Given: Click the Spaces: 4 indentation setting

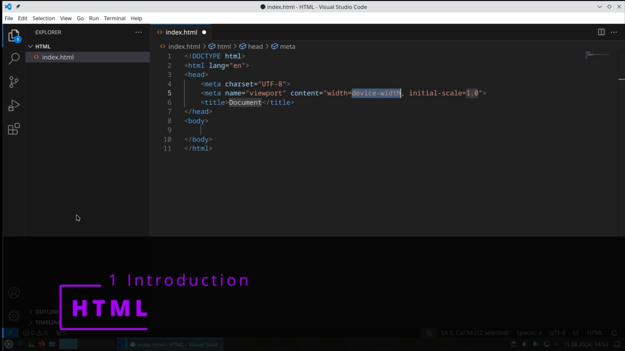Looking at the screenshot, I should coord(529,333).
